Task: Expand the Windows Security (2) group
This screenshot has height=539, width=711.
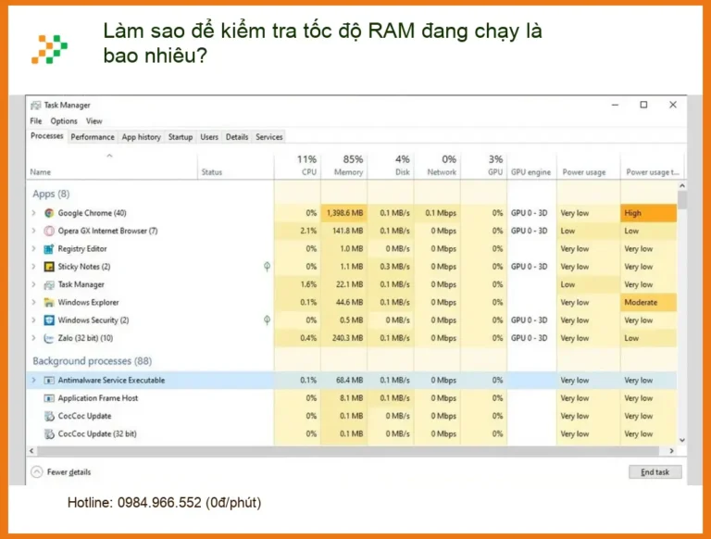Action: click(x=33, y=320)
